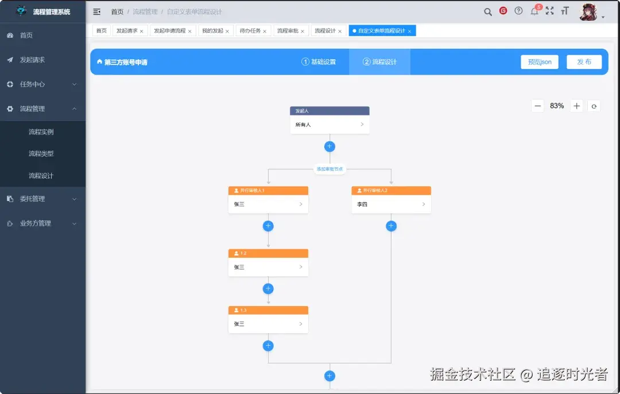Viewport: 620px width, 394px height.
Task: Reset canvas zoom with refresh icon
Action: pos(594,106)
